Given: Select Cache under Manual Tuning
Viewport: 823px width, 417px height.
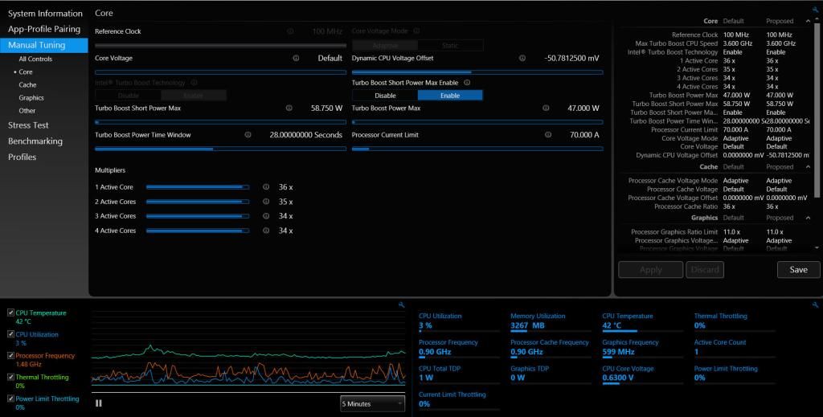Looking at the screenshot, I should (28, 85).
